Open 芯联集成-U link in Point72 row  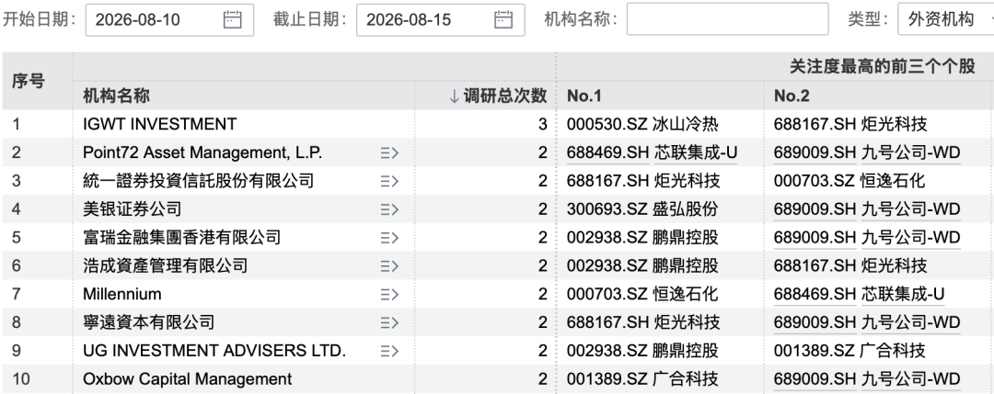coord(696,153)
